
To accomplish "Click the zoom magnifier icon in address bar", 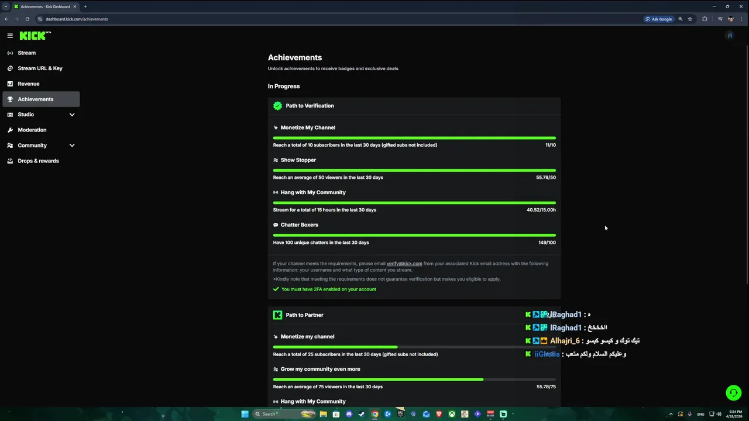I will tap(681, 19).
